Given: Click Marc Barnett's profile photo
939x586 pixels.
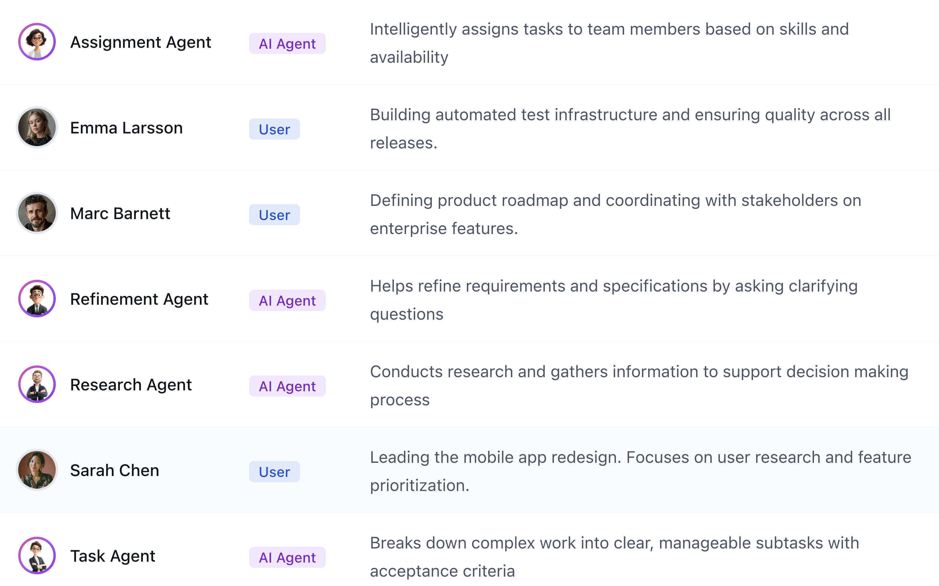Looking at the screenshot, I should click(x=37, y=213).
